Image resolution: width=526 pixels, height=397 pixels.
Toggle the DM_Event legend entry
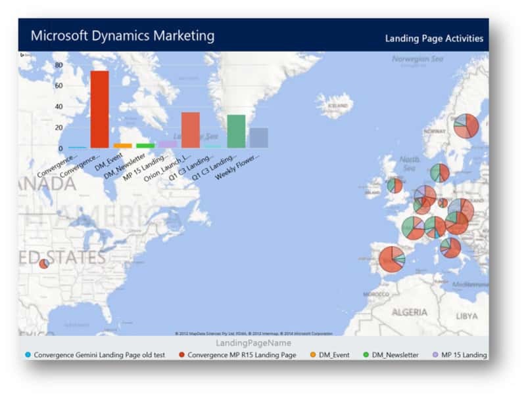pos(331,355)
